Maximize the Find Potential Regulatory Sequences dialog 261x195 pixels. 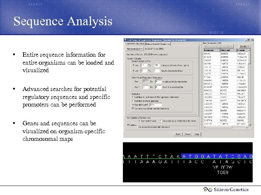pyautogui.click(x=249, y=40)
